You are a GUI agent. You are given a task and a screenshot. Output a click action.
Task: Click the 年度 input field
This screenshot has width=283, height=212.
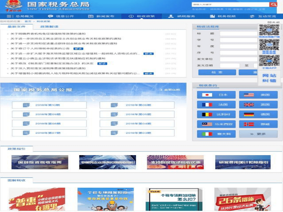pos(239,46)
